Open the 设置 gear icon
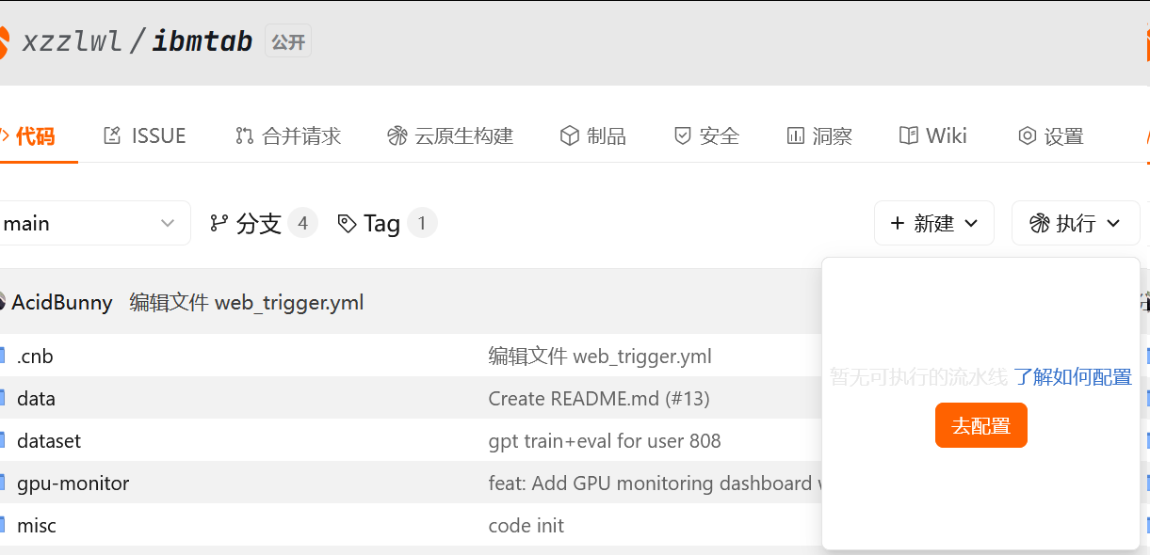This screenshot has width=1150, height=555. pos(1027,135)
